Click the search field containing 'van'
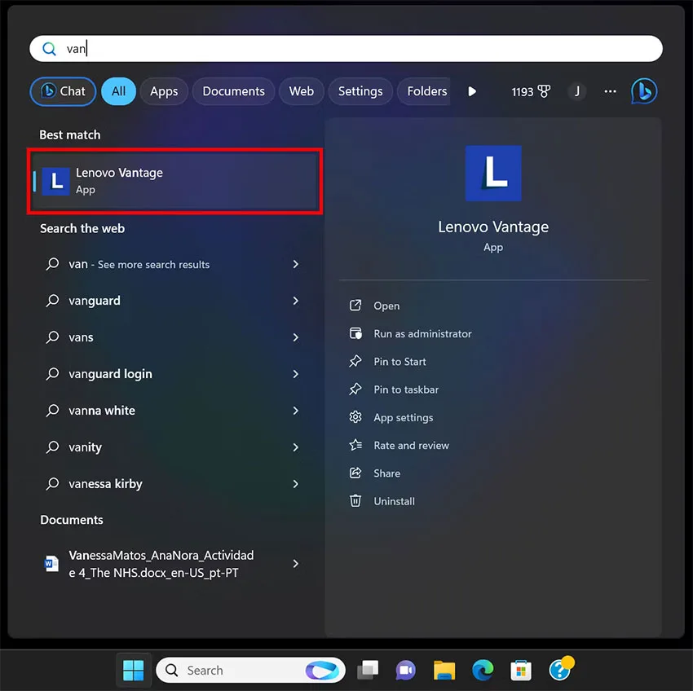Screen dimensions: 693x691 coord(346,49)
